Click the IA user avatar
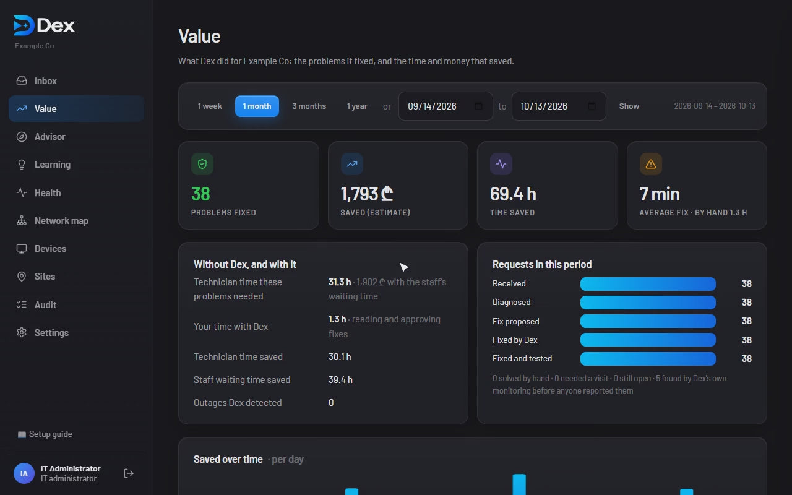This screenshot has width=792, height=495. click(x=24, y=473)
